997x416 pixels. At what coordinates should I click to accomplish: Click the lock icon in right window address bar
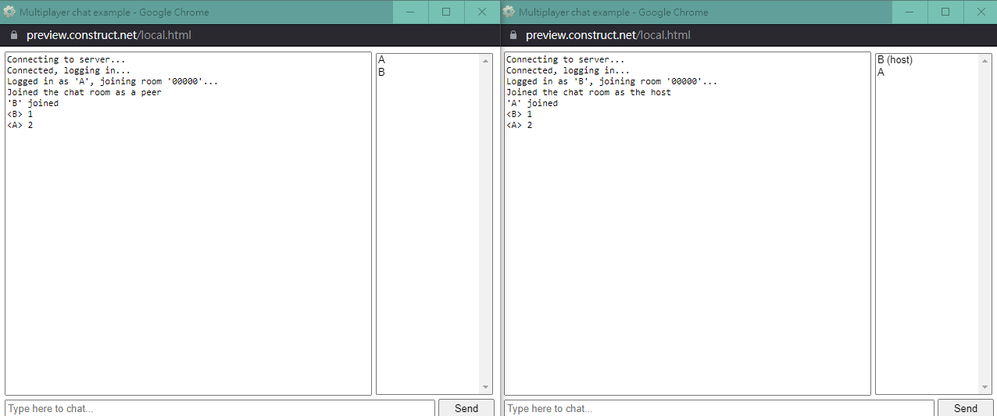[513, 35]
